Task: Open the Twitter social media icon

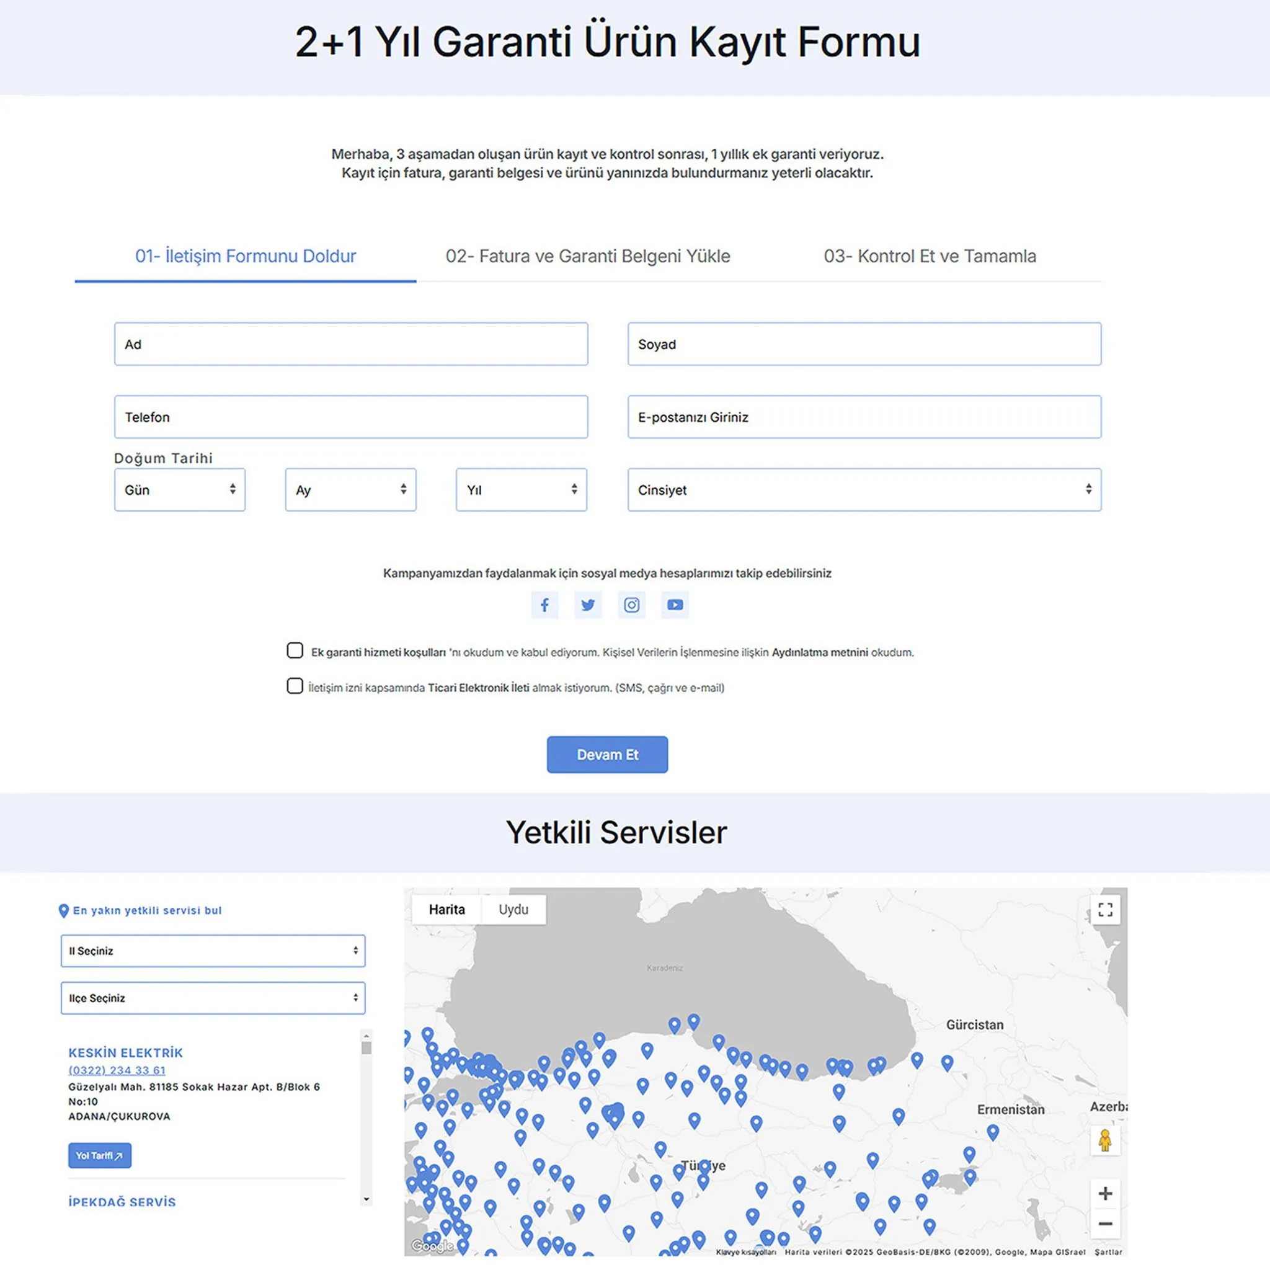Action: point(588,605)
